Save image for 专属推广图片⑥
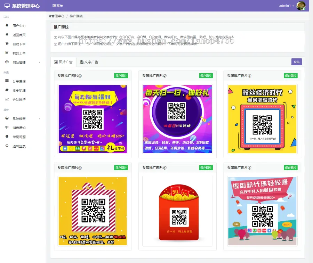313x263 pixels. click(x=290, y=168)
